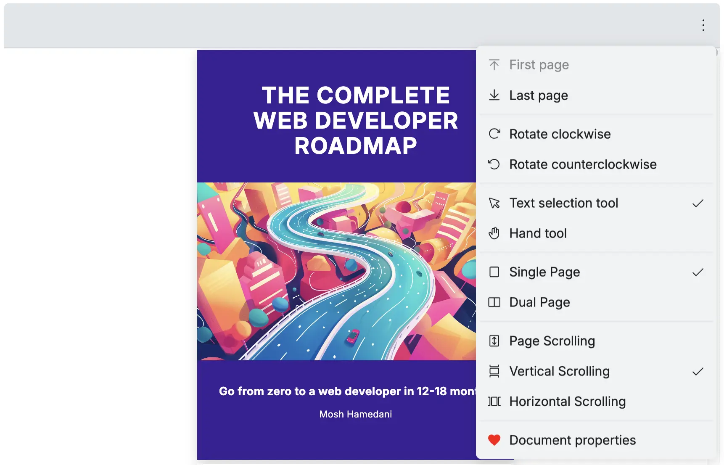Click the Last page down-arrow icon
The image size is (724, 465).
click(x=494, y=95)
